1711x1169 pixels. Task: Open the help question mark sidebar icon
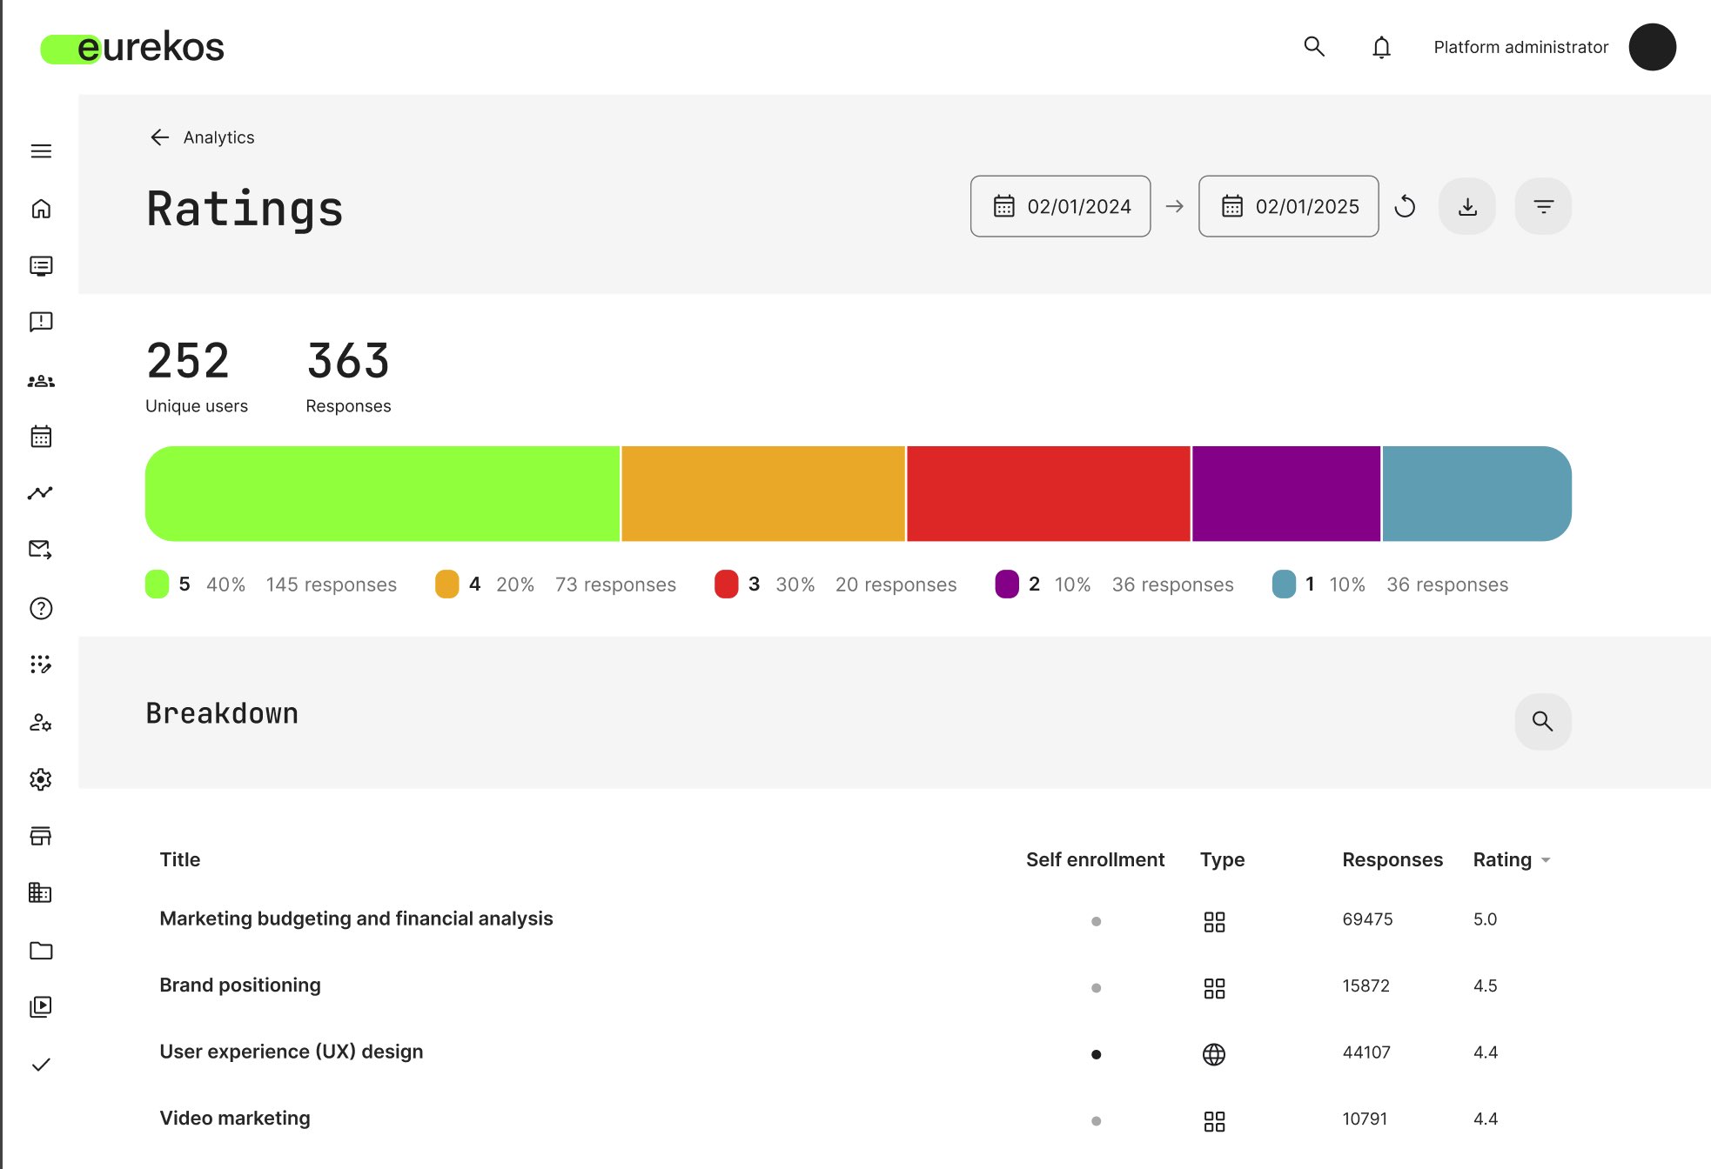pos(41,608)
